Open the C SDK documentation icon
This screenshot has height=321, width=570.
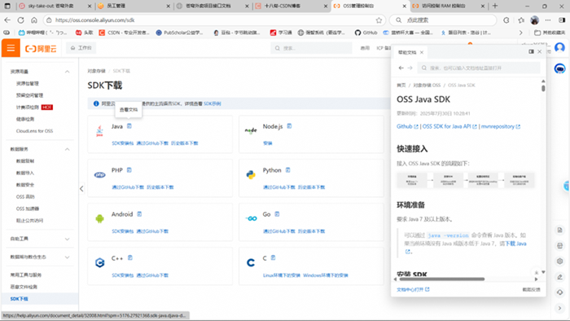click(273, 257)
